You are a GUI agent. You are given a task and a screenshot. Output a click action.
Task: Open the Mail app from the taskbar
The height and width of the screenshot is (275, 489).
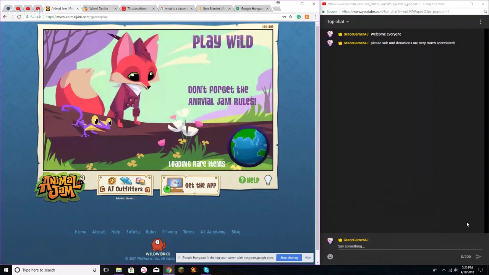tap(156, 270)
